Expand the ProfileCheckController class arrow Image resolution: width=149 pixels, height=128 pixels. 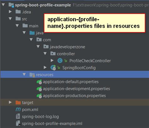pos(52,60)
